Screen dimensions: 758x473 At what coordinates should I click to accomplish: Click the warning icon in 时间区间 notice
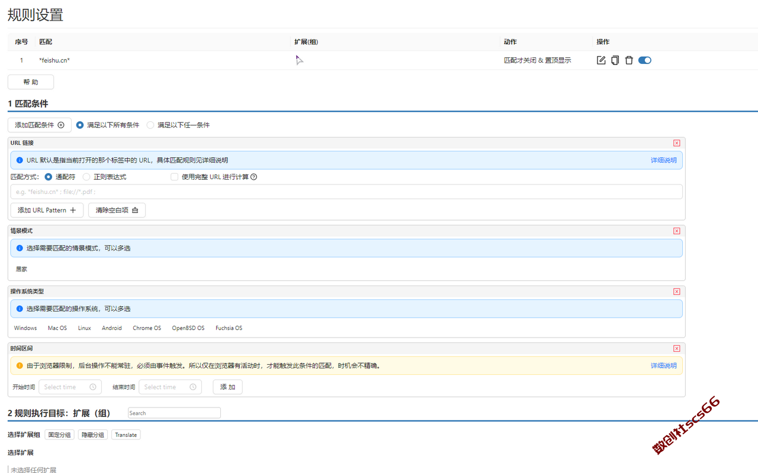click(x=20, y=365)
